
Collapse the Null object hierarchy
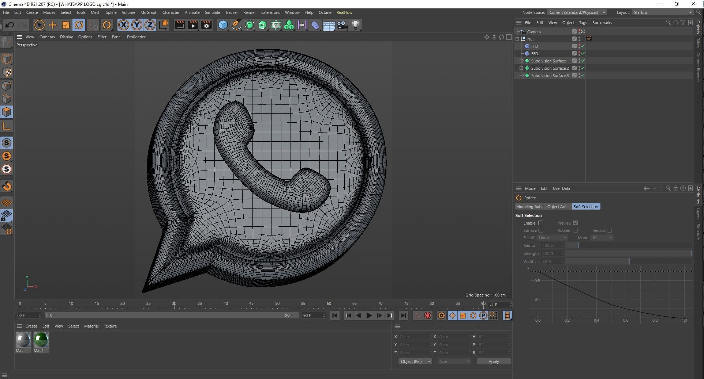pyautogui.click(x=517, y=39)
